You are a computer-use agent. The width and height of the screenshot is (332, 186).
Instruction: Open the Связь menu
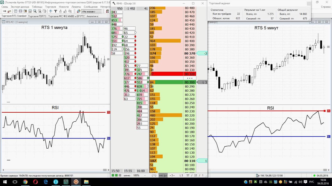pyautogui.click(x=5, y=7)
